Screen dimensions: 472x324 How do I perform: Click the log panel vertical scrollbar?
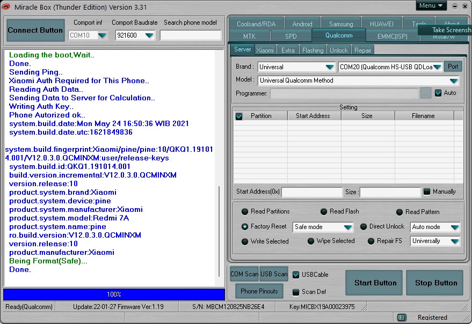[219, 231]
